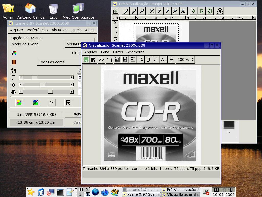Image resolution: width=262 pixels, height=197 pixels.
Task: Open the Arquivo menu in Visualizador
Action: [91, 52]
